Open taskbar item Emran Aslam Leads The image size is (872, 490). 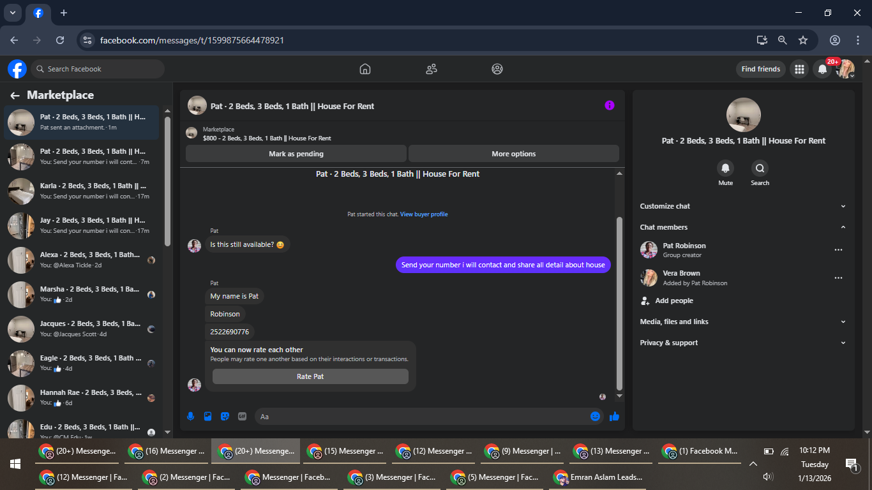click(x=599, y=477)
